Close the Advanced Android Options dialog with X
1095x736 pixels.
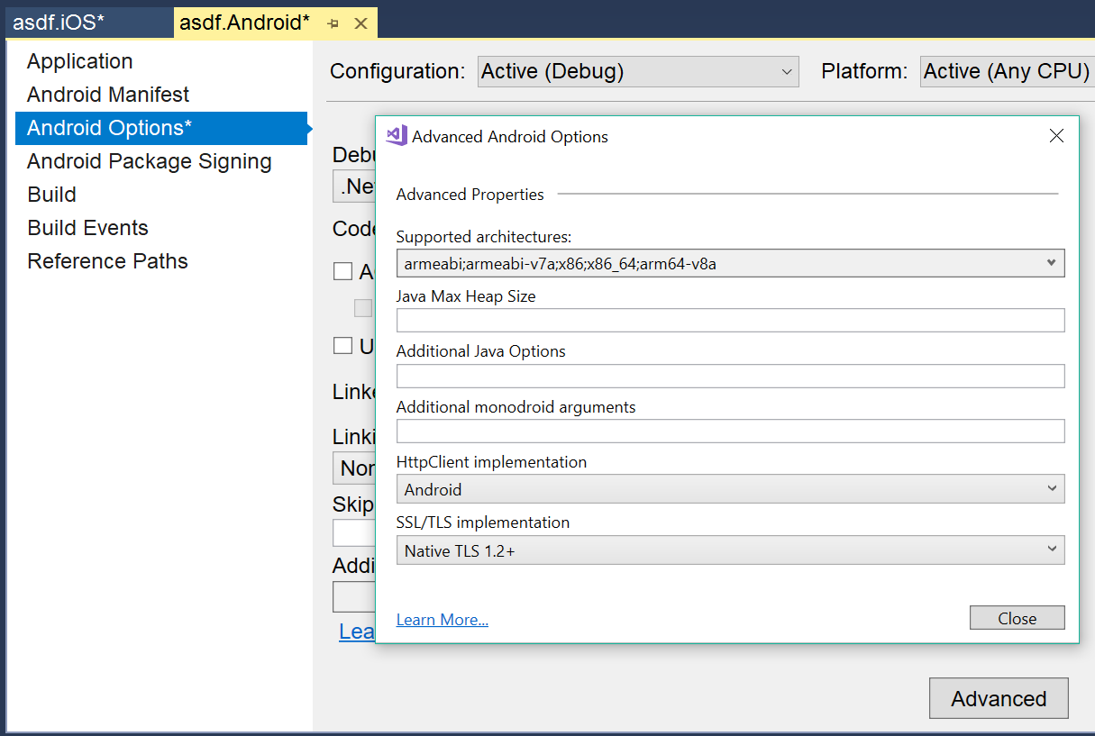[1057, 136]
